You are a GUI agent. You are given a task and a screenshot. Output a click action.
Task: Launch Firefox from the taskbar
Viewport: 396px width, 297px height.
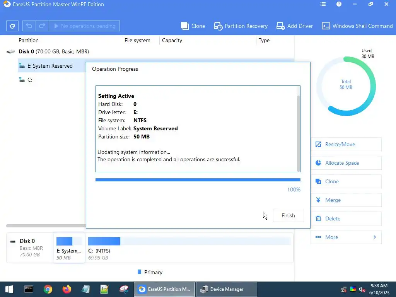[x=67, y=289]
